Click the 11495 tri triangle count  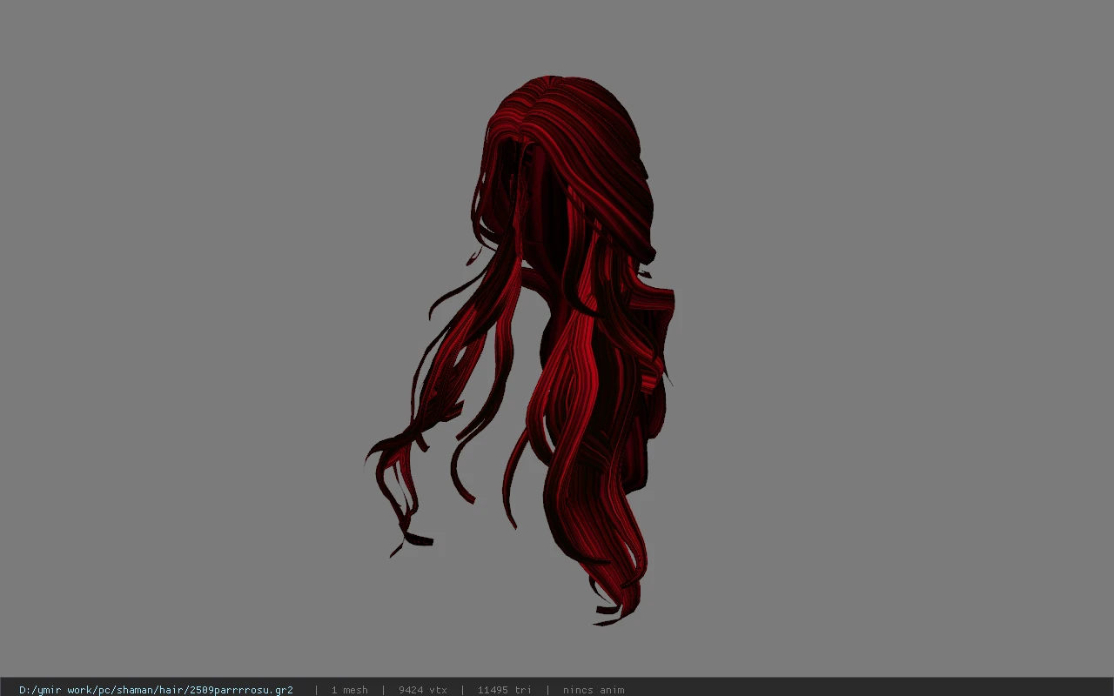point(504,690)
